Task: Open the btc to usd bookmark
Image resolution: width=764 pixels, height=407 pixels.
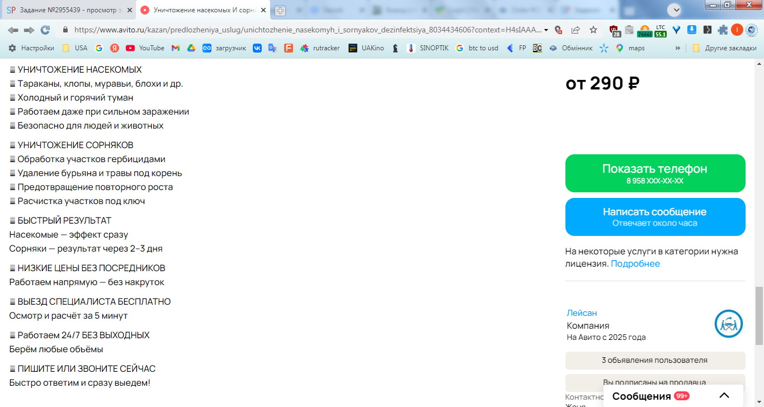Action: (477, 48)
